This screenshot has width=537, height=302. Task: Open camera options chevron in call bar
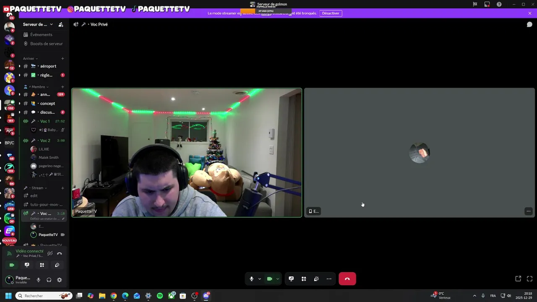click(x=277, y=279)
